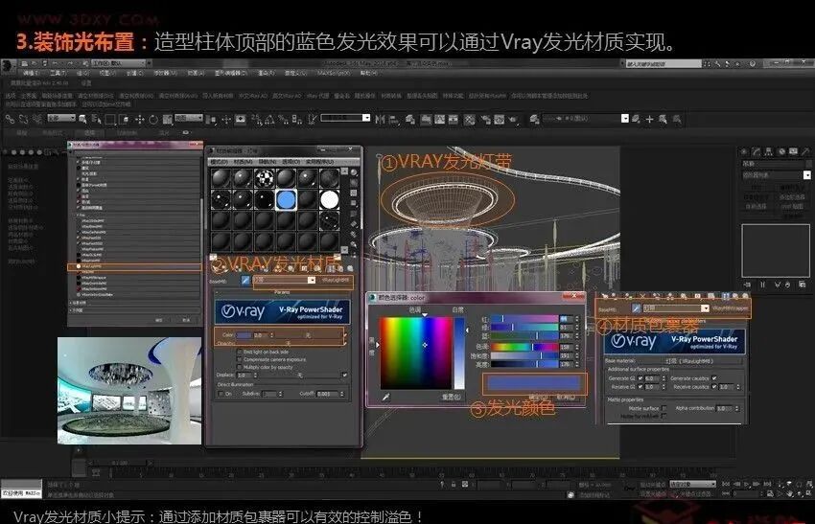This screenshot has width=815, height=524.
Task: Open the second menu in Material Editor menu bar
Action: click(x=243, y=162)
